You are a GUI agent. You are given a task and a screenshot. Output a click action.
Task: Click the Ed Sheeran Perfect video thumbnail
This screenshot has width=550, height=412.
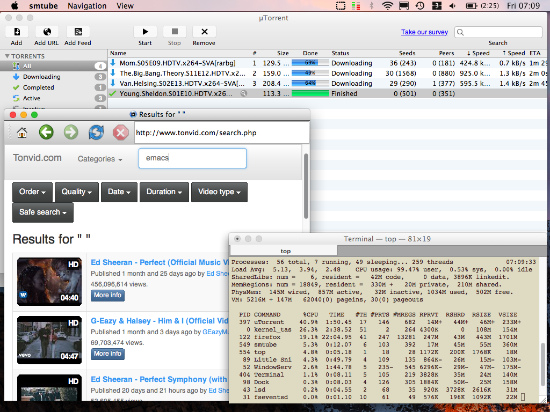tap(49, 282)
